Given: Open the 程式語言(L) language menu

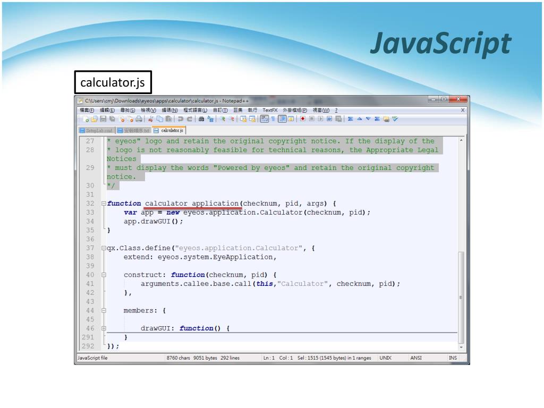Looking at the screenshot, I should (x=195, y=110).
